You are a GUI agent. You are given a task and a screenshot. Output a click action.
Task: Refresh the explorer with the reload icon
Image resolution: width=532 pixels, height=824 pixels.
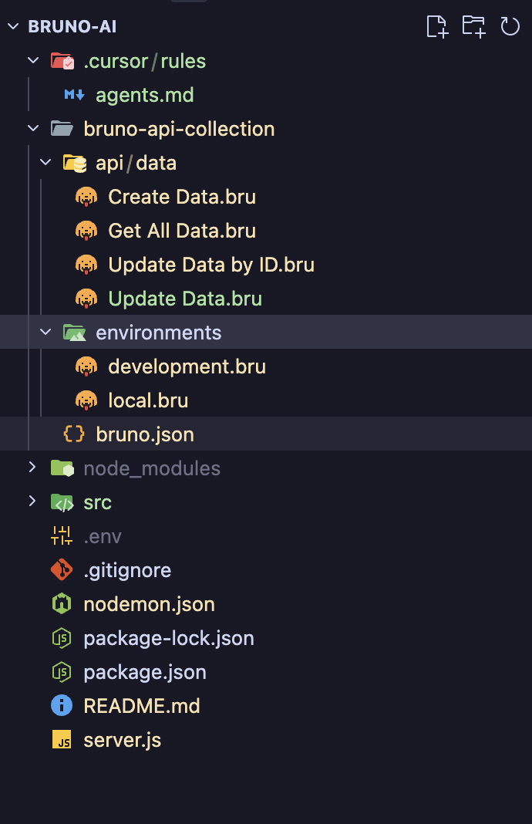coord(510,27)
